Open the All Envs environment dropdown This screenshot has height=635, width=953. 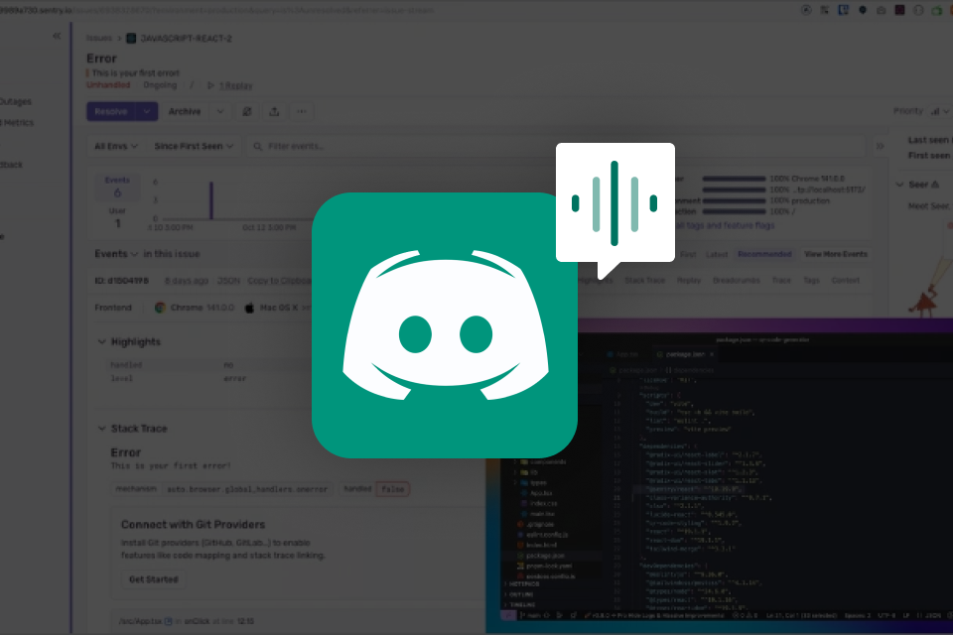pos(115,146)
